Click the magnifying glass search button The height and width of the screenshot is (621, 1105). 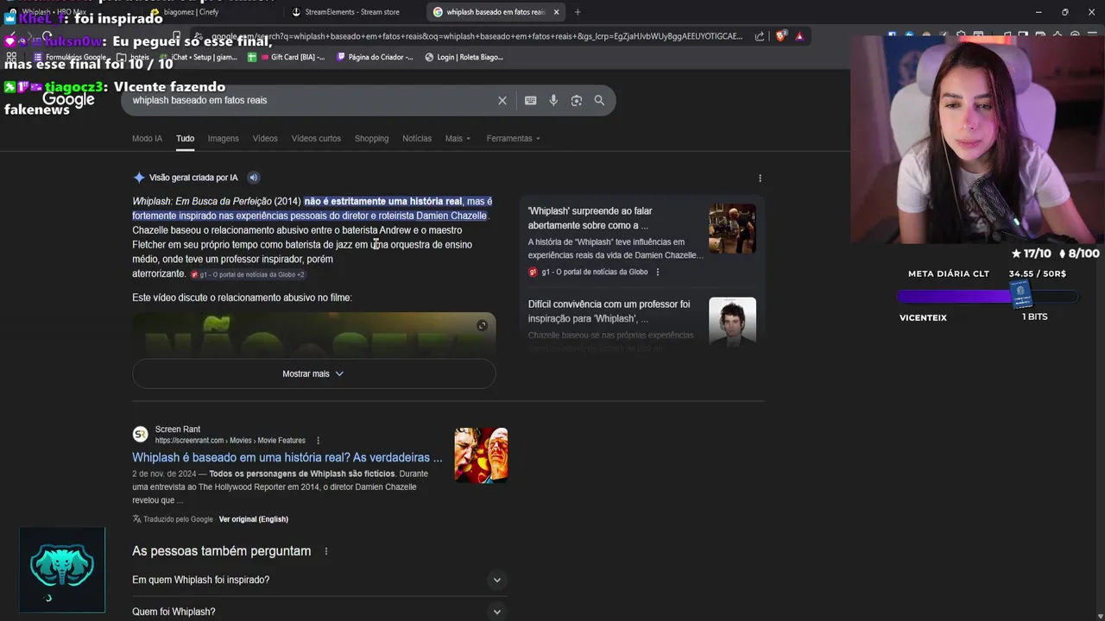click(599, 100)
